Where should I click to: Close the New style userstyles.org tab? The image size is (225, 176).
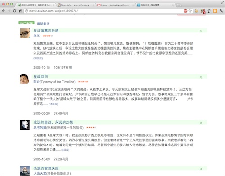click(94, 5)
